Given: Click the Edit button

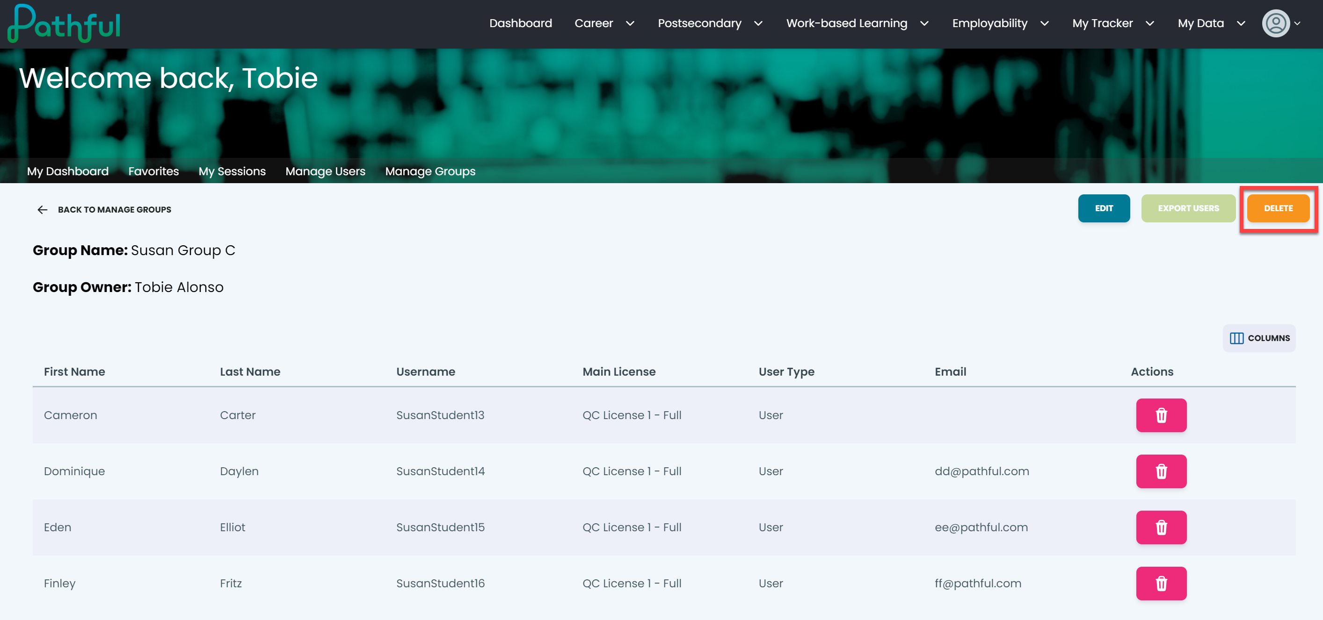Looking at the screenshot, I should pyautogui.click(x=1104, y=208).
